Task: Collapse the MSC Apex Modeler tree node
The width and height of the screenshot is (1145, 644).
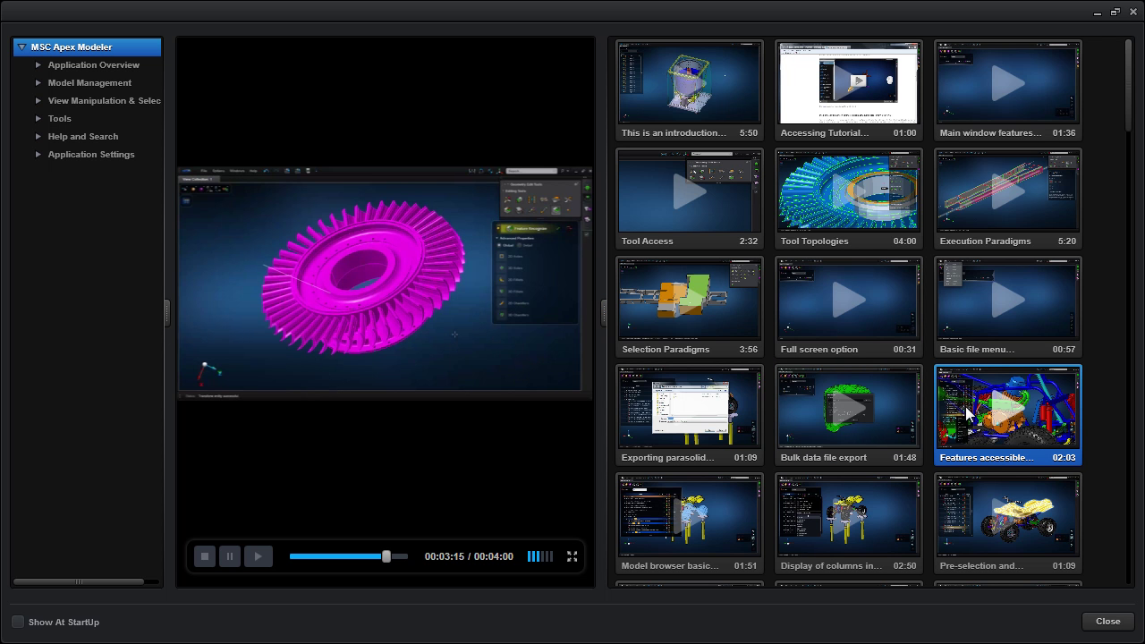Action: (x=21, y=47)
